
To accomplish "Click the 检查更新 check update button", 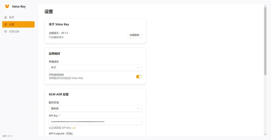I will tap(134, 35).
